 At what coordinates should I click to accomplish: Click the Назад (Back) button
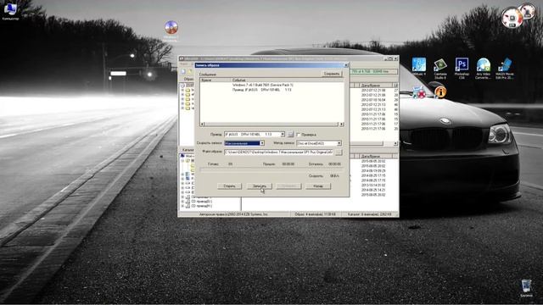click(318, 186)
